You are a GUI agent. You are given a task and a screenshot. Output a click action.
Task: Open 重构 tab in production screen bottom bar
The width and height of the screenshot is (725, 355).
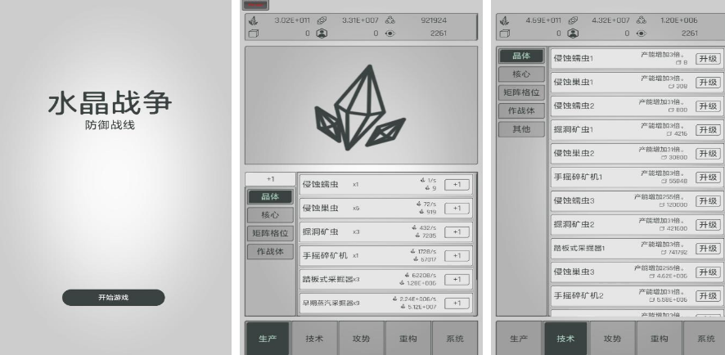point(408,339)
